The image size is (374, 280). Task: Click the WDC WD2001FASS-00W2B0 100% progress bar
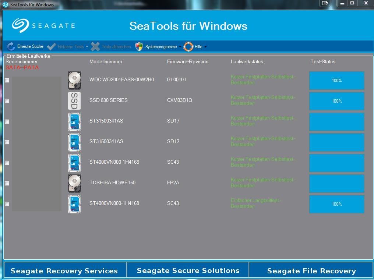(x=336, y=81)
